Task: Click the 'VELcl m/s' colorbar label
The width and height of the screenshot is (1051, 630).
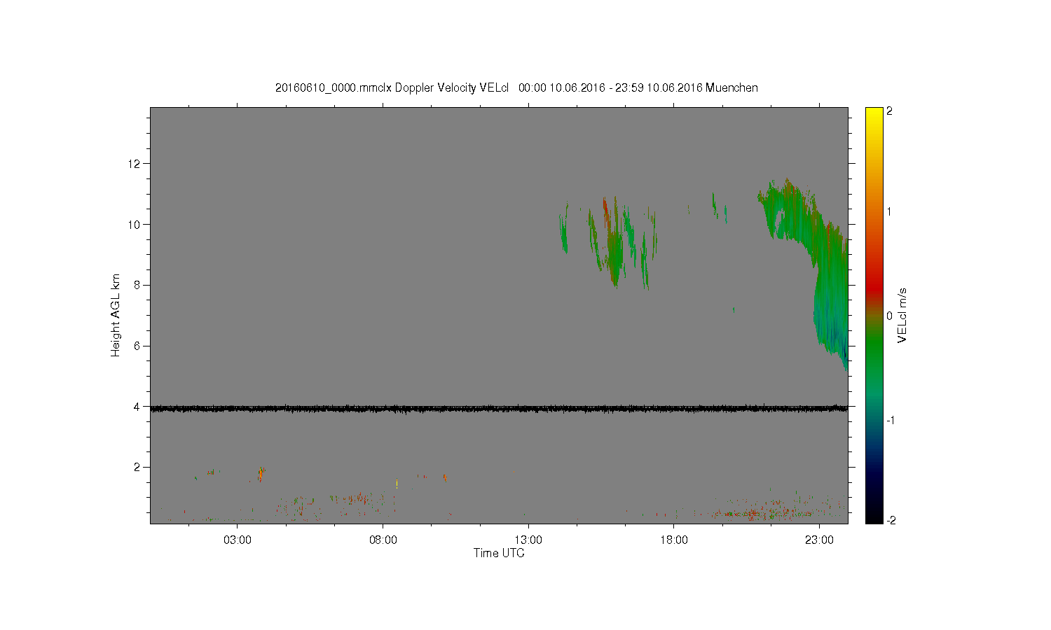Action: tap(902, 315)
